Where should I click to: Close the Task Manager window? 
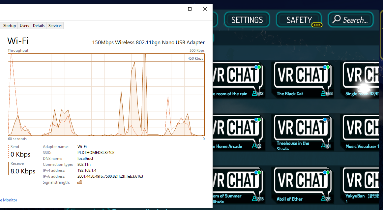(x=205, y=9)
